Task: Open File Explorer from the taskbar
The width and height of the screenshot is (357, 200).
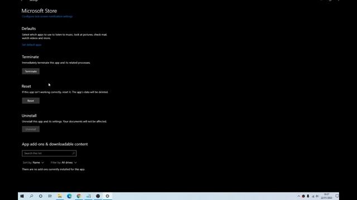Action: click(x=60, y=196)
